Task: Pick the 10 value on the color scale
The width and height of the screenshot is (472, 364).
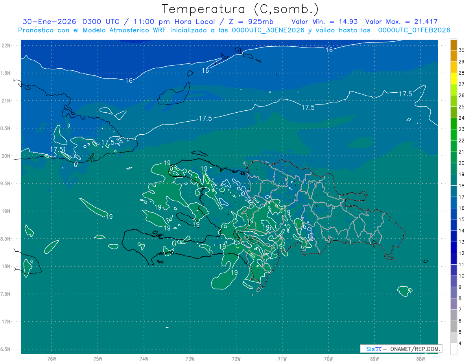Action: point(462,276)
